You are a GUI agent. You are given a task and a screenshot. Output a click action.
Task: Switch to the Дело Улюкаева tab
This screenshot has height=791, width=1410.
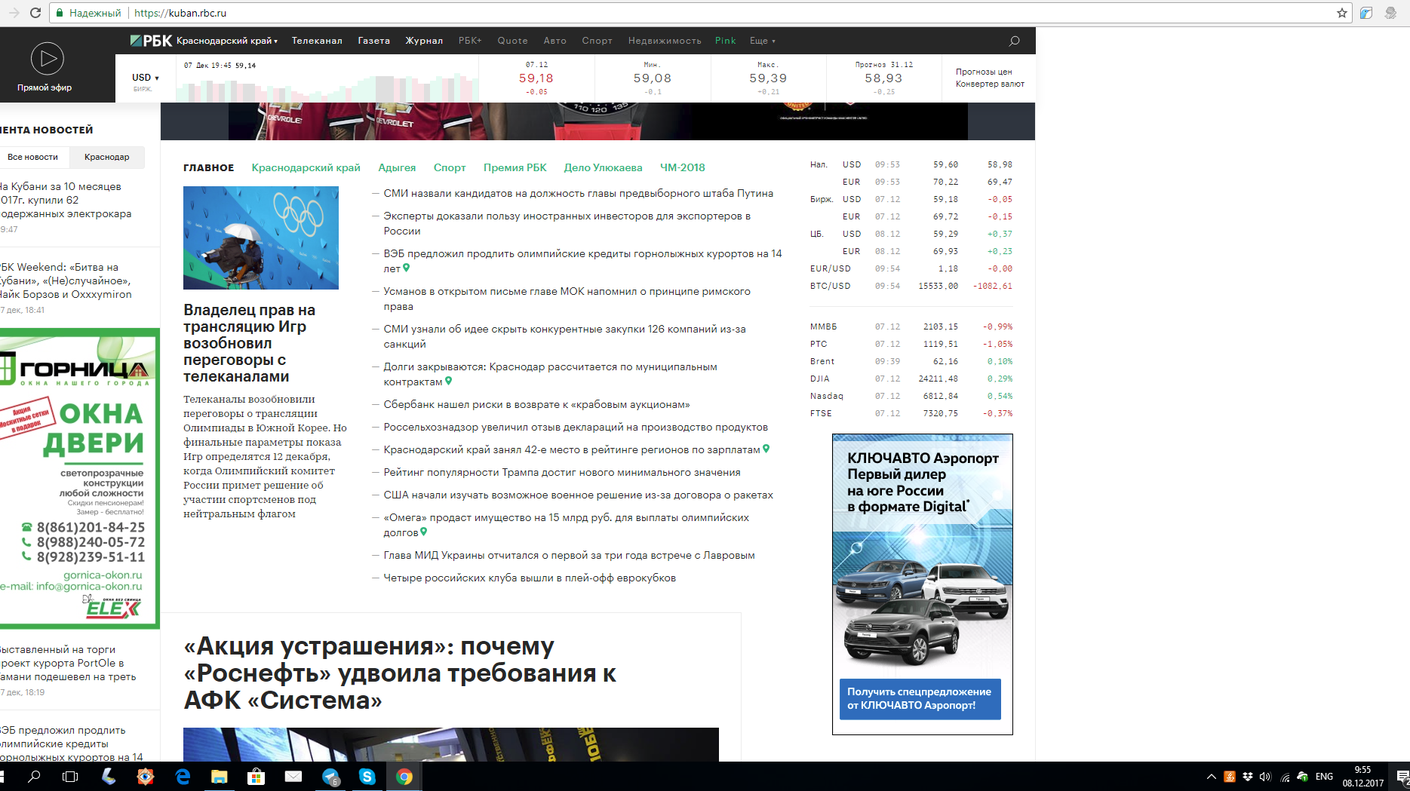click(x=603, y=167)
